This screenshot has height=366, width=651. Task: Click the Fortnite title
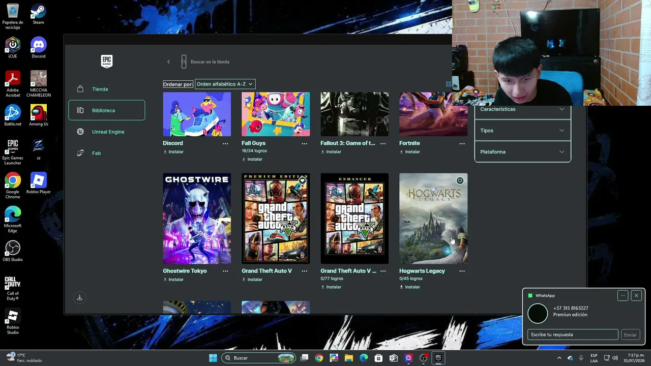coord(409,143)
